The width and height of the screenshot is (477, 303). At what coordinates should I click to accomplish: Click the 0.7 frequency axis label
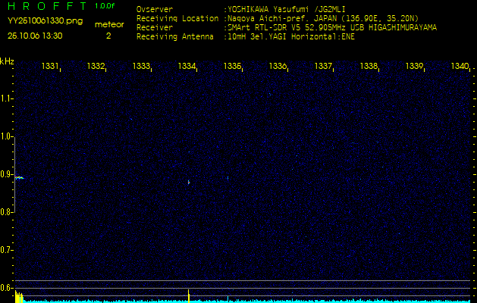tap(7, 249)
